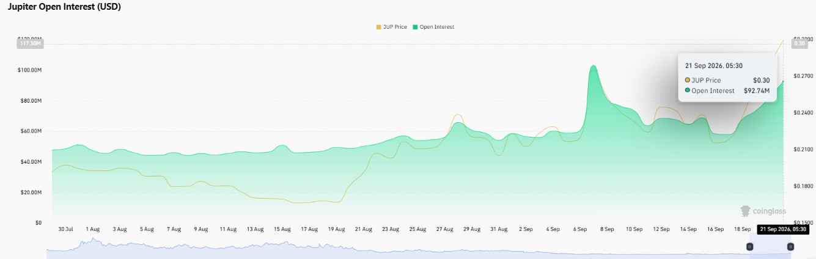Viewport: 816px width, 259px height.
Task: Click the $0.2400 right axis label
Action: click(x=804, y=113)
